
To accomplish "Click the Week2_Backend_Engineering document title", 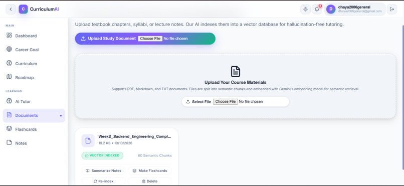I will tap(134, 136).
